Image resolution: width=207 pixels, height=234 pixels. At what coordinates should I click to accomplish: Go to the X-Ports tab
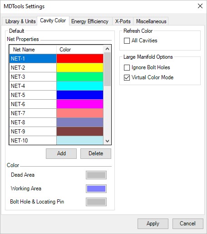click(x=123, y=21)
